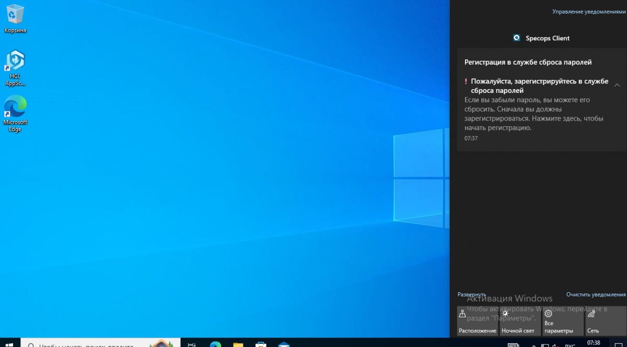The width and height of the screenshot is (627, 347).
Task: Open Task View from the taskbar
Action: (x=192, y=343)
